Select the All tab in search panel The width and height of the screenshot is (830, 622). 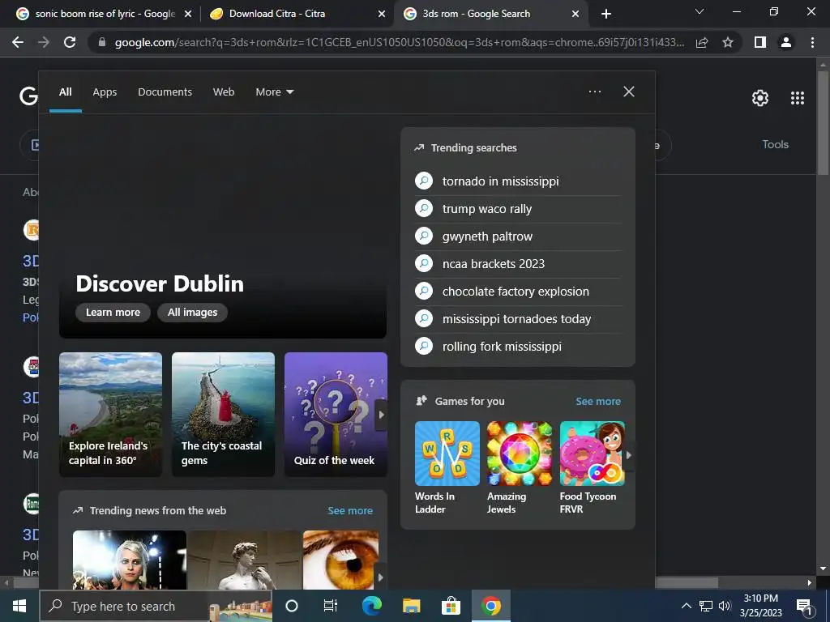65,92
